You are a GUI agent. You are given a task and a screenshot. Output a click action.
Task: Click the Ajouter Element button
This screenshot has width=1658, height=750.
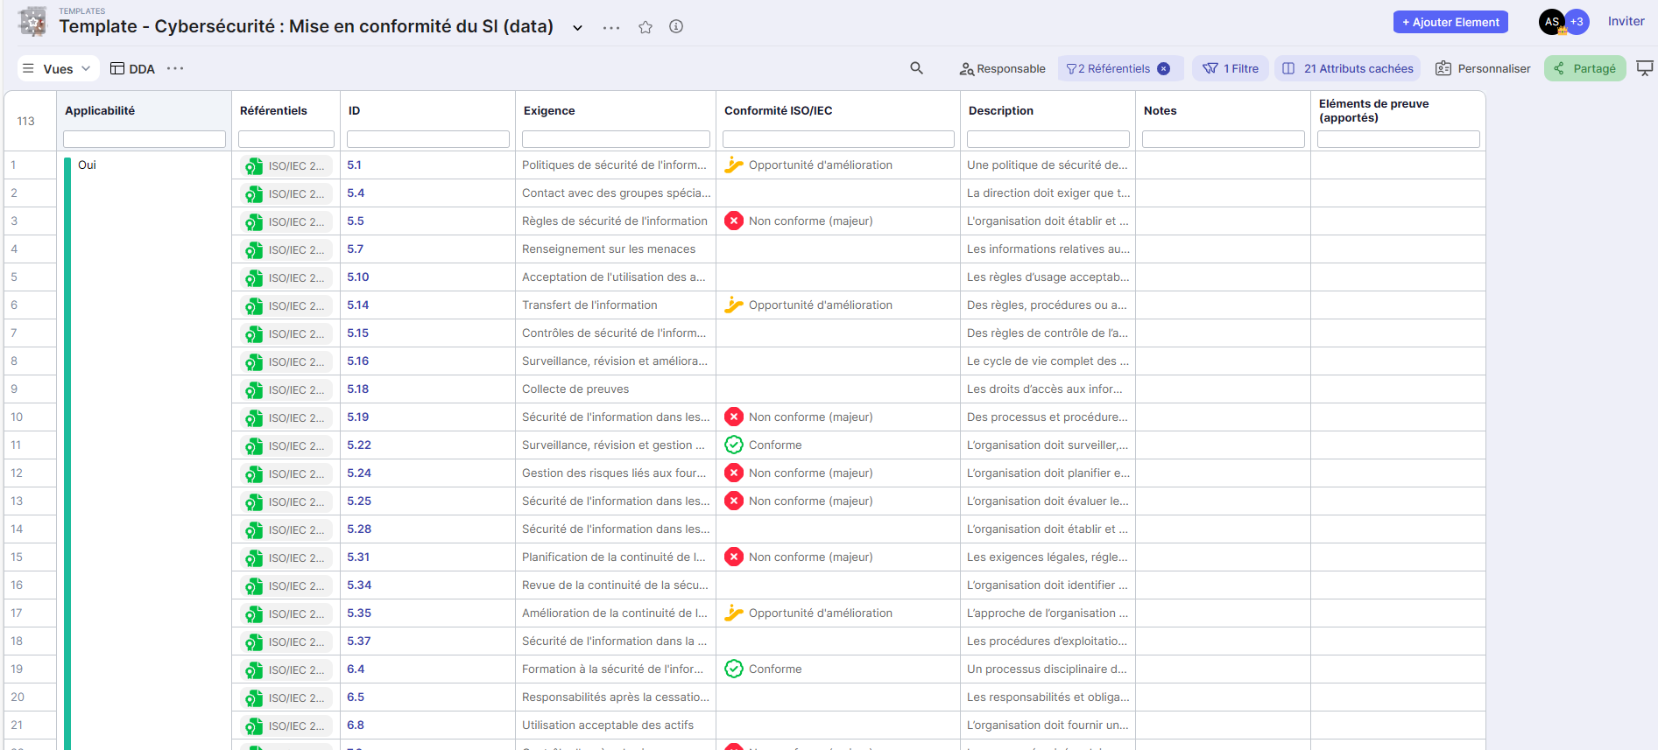point(1450,22)
